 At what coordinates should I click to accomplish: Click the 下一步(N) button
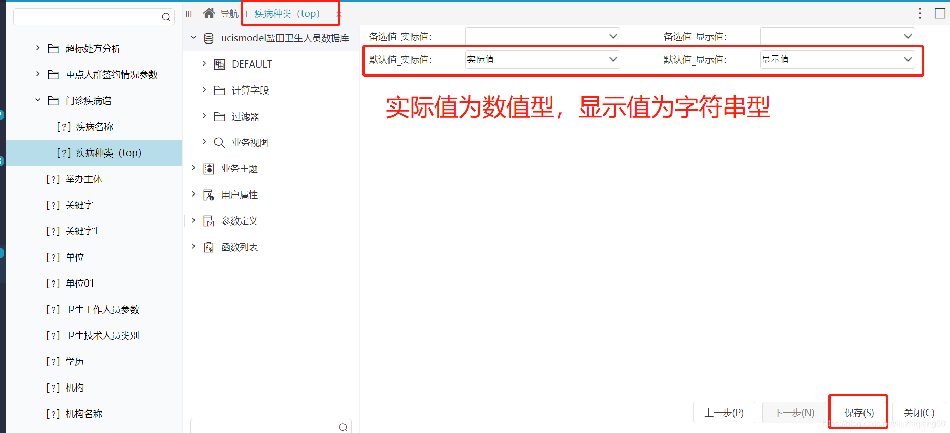coord(794,413)
